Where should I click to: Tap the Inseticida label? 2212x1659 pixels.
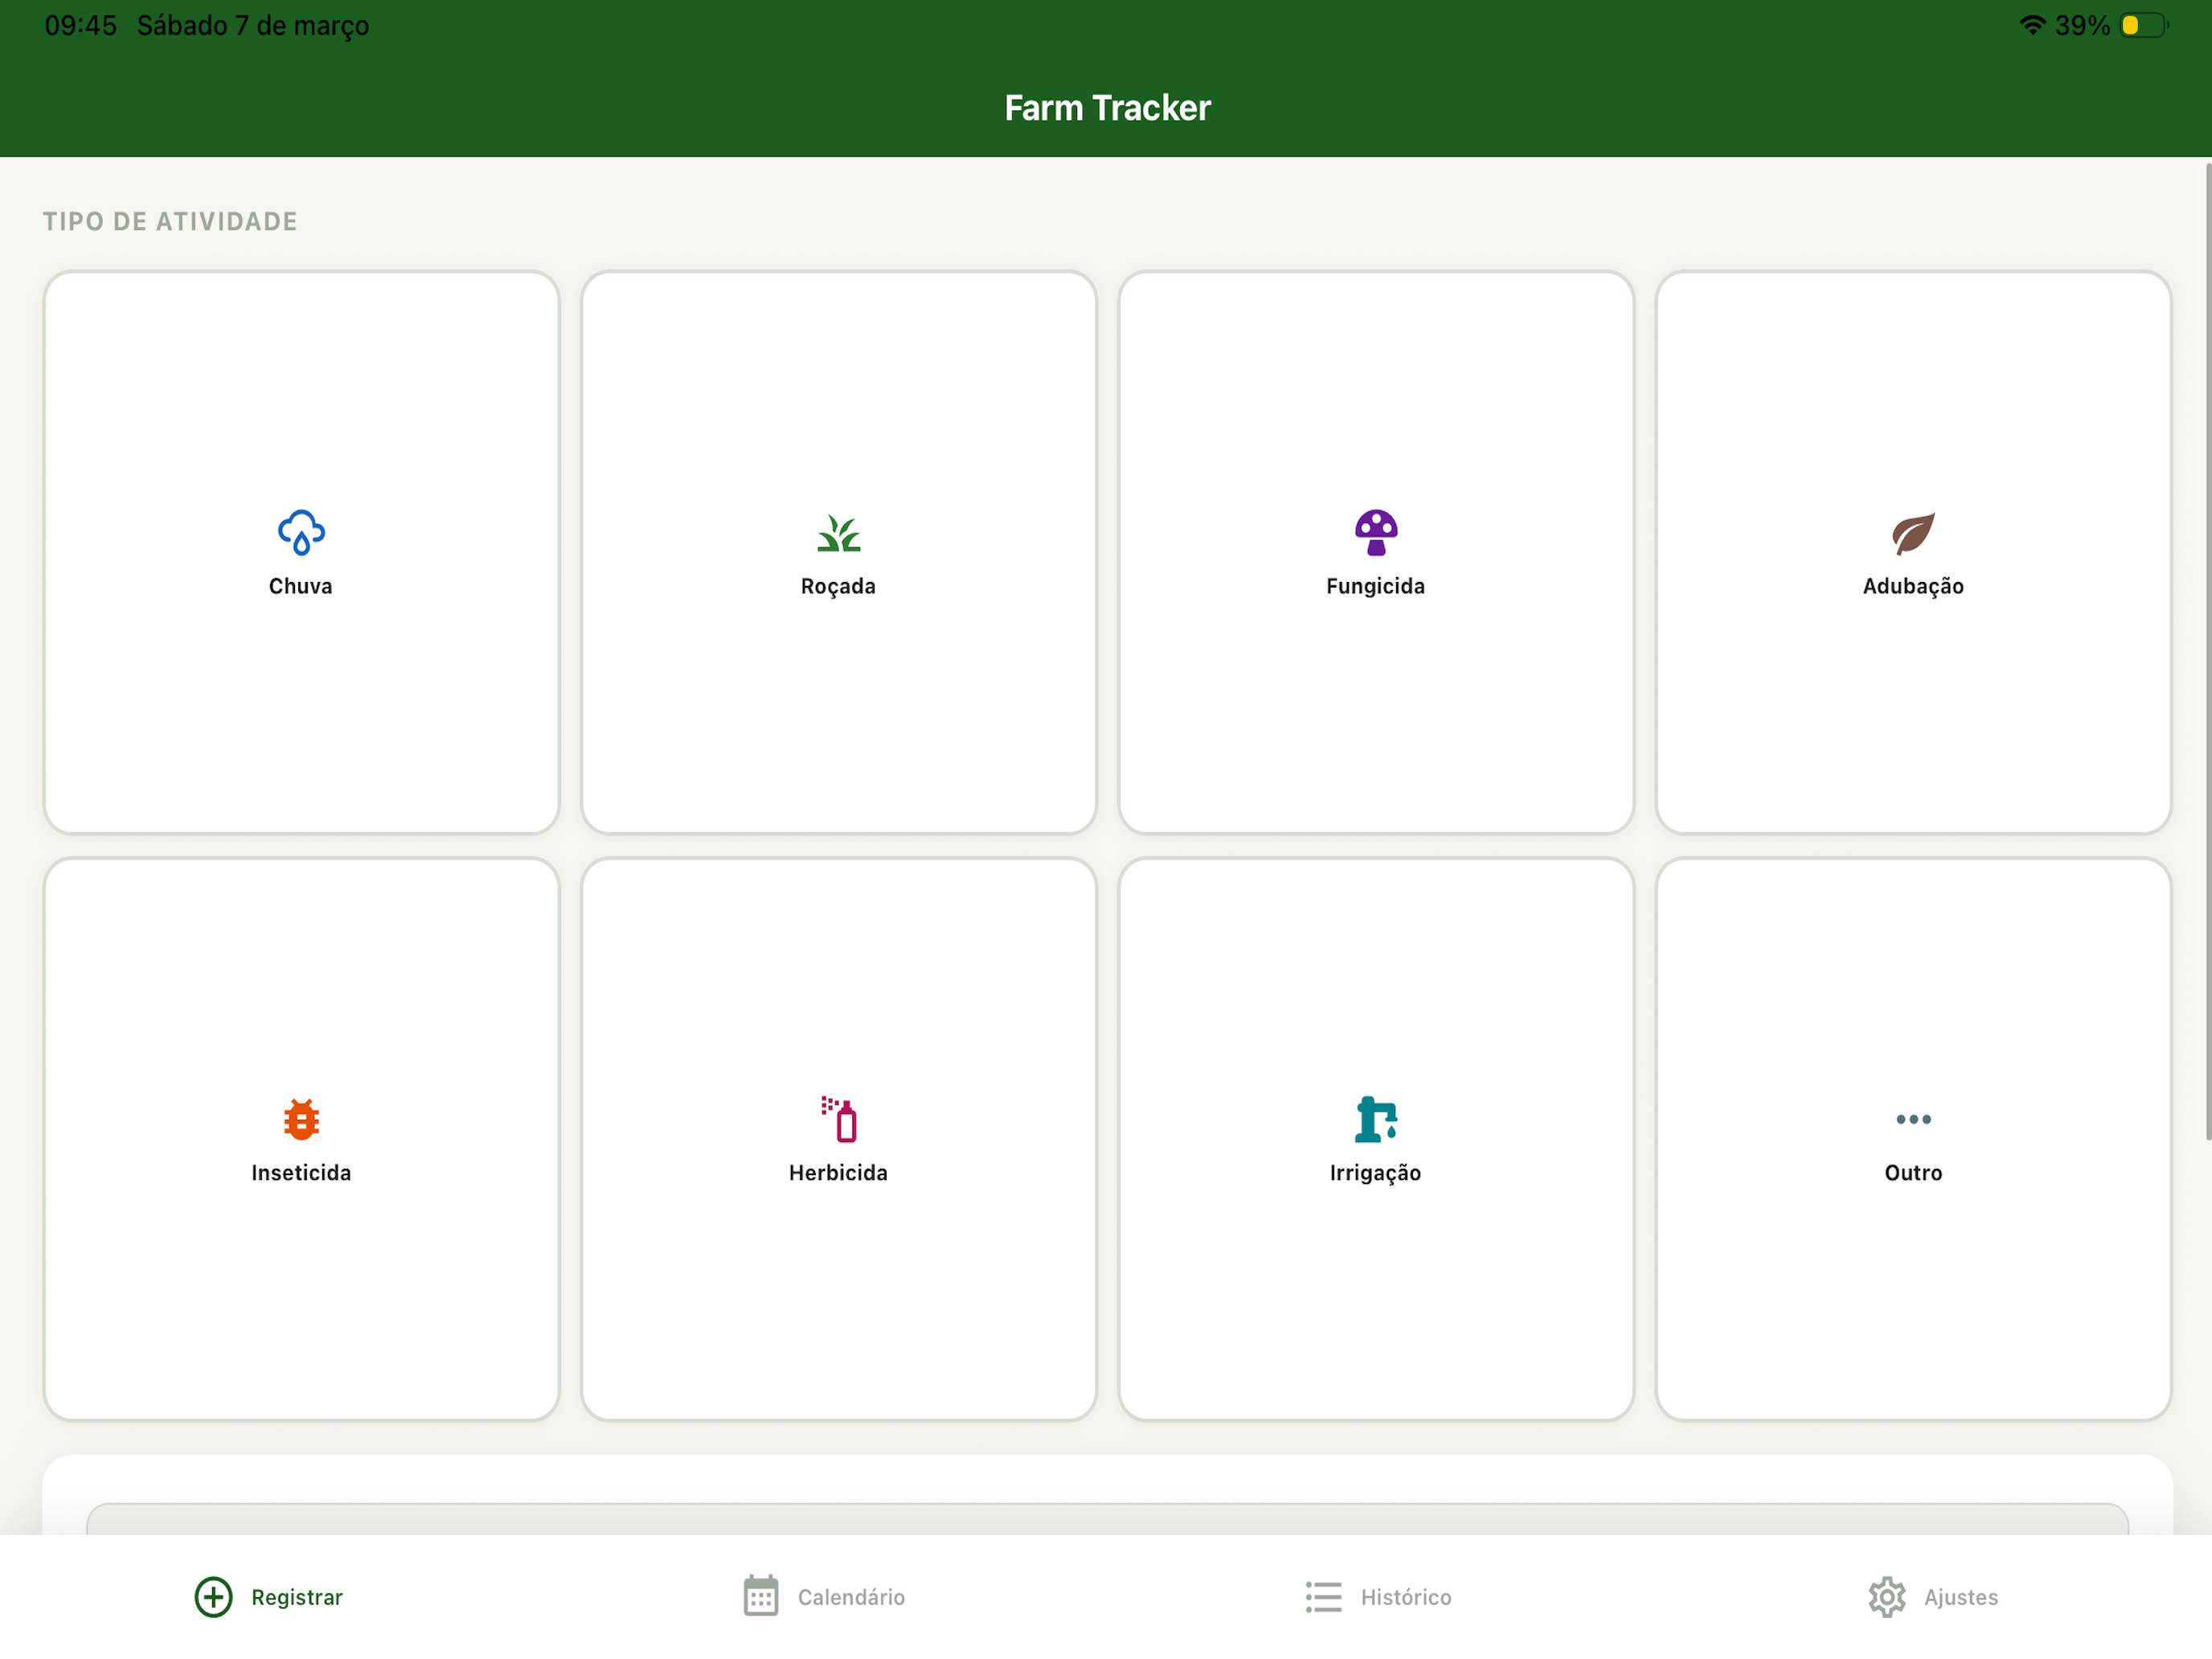tap(301, 1173)
